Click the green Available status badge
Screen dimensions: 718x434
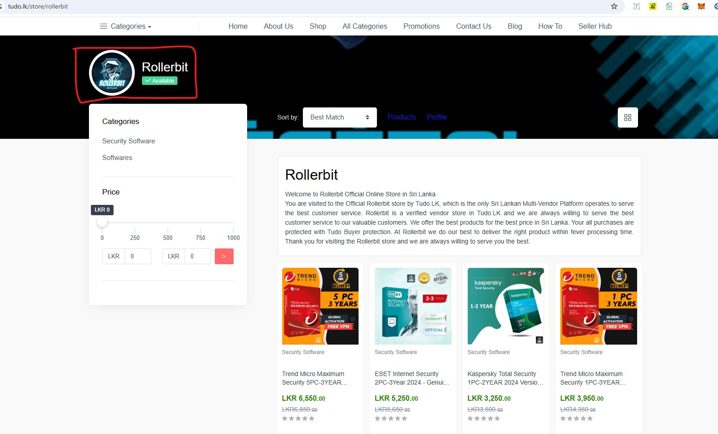coord(160,81)
